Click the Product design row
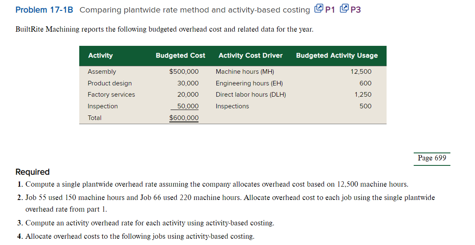 (110, 83)
